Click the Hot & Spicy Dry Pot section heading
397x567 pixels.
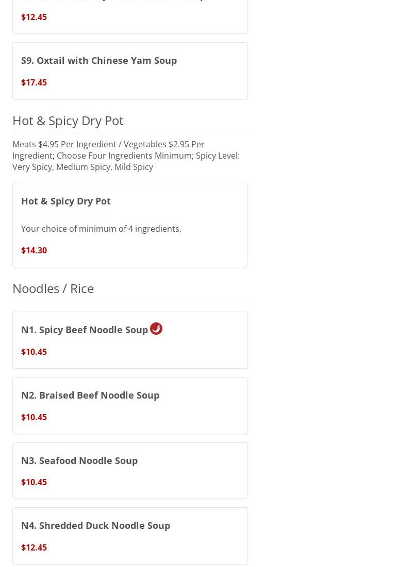point(68,121)
